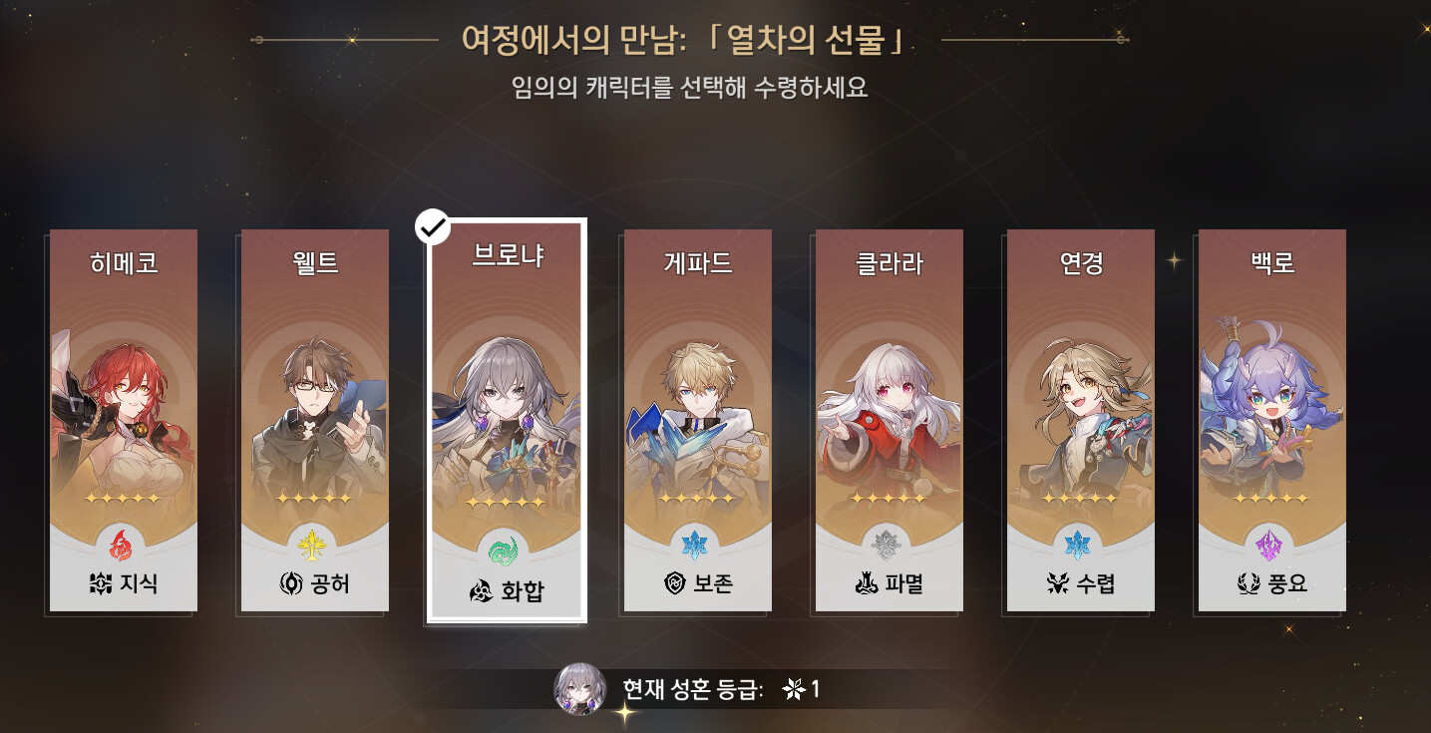This screenshot has width=1431, height=733.
Task: Select the 연경 character card
Action: coord(1080,420)
